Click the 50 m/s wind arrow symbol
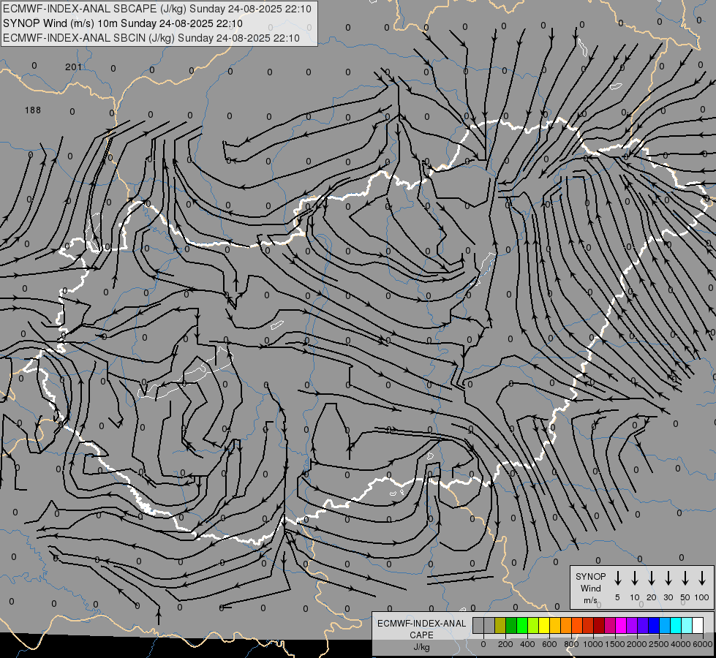Screen dimensions: 716x658 [x=685, y=578]
